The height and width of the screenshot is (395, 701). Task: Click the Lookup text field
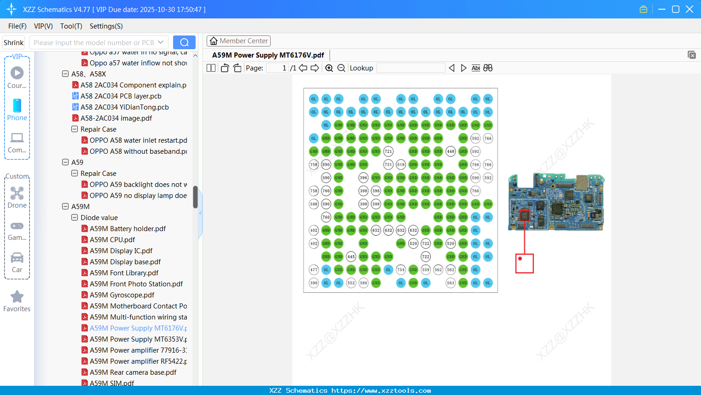point(411,68)
